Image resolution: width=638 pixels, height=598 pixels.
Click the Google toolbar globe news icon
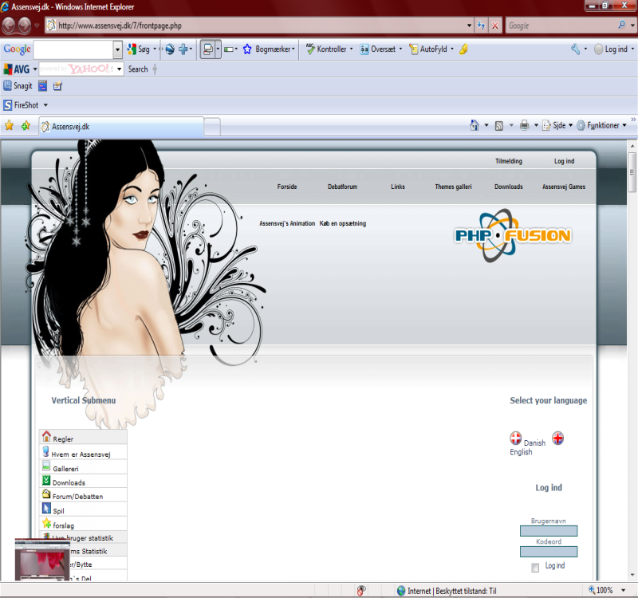click(x=170, y=49)
